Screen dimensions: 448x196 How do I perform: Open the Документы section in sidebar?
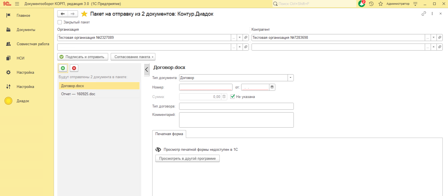point(26,30)
